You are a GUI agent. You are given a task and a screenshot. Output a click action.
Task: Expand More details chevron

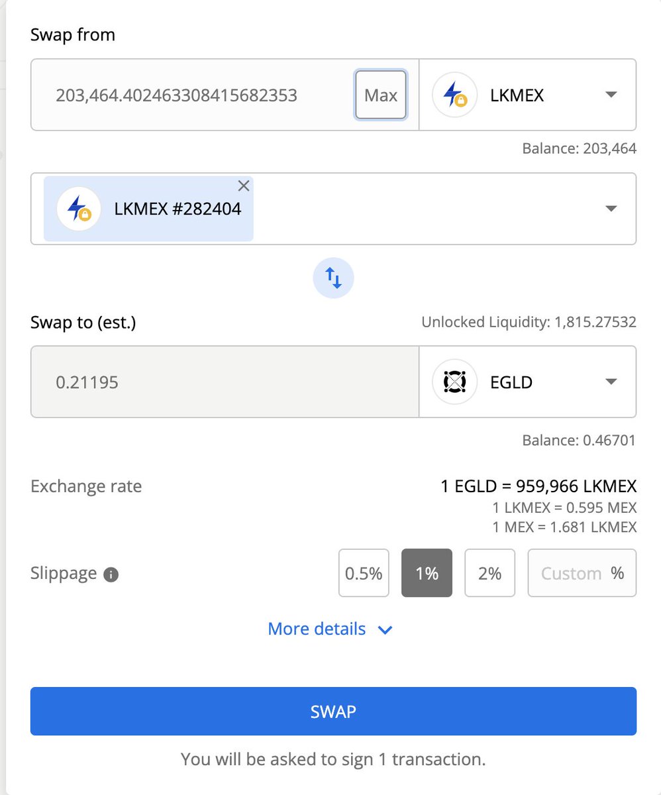coord(385,629)
